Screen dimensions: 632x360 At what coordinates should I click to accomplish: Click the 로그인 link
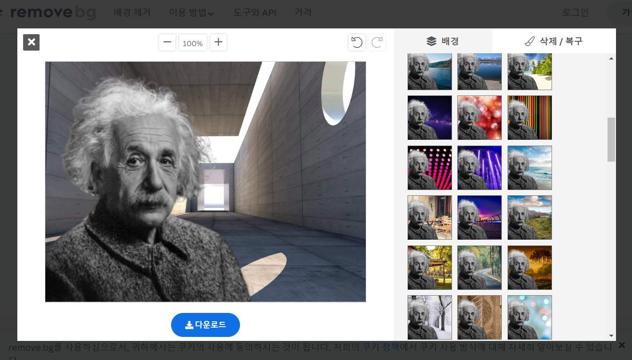point(576,12)
